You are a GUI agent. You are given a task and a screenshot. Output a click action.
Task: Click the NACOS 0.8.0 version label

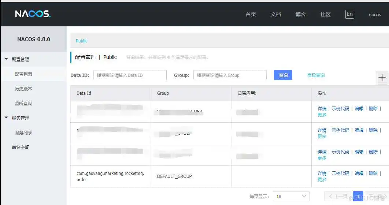click(x=34, y=39)
